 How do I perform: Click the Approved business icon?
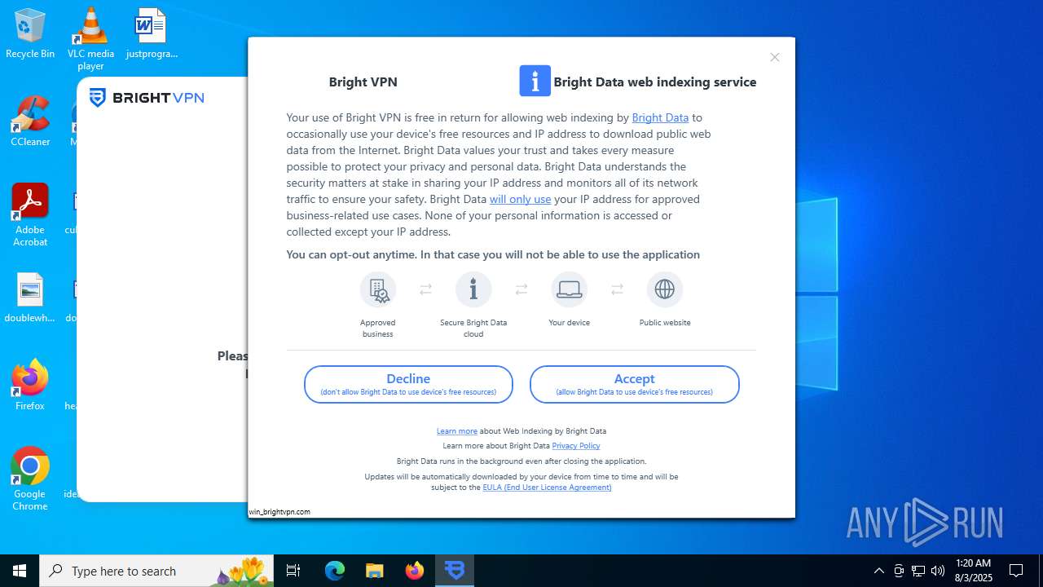click(378, 289)
